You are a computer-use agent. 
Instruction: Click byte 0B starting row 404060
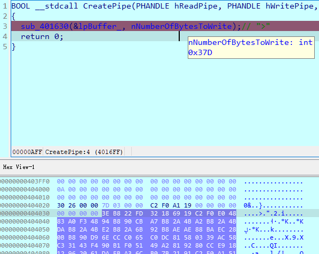coord(61,237)
